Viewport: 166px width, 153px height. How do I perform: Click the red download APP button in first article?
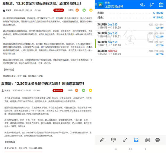click(59, 10)
